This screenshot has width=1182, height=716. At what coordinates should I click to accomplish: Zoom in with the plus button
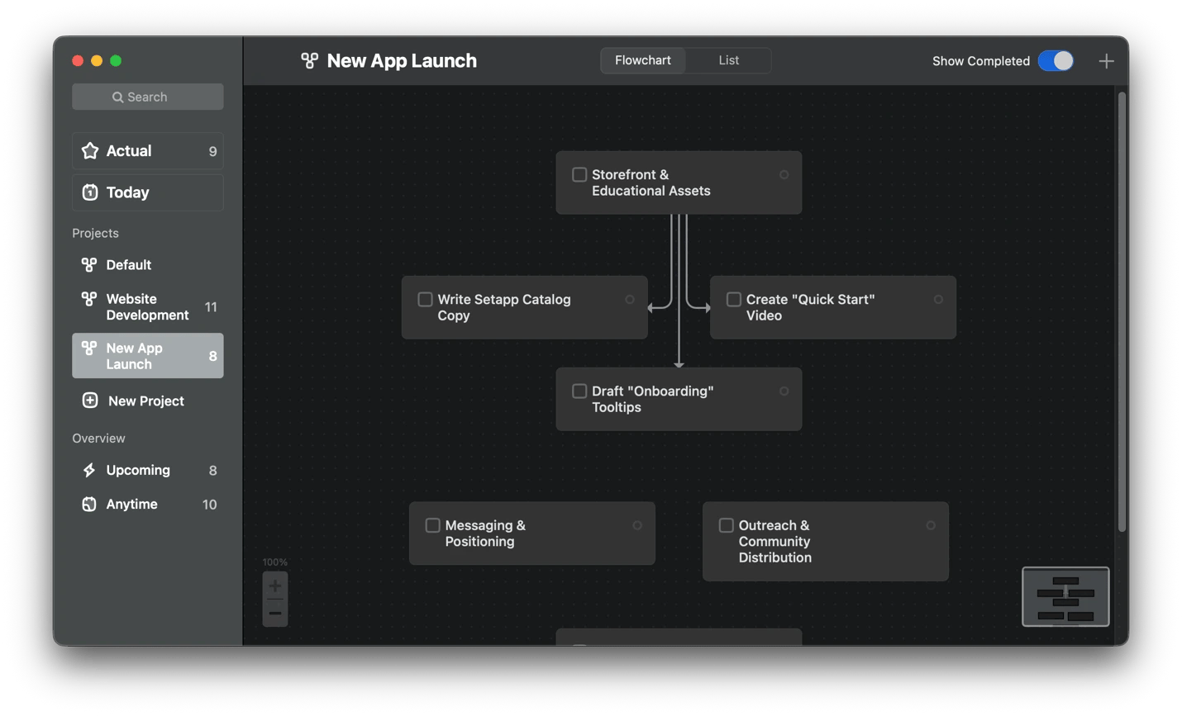275,586
